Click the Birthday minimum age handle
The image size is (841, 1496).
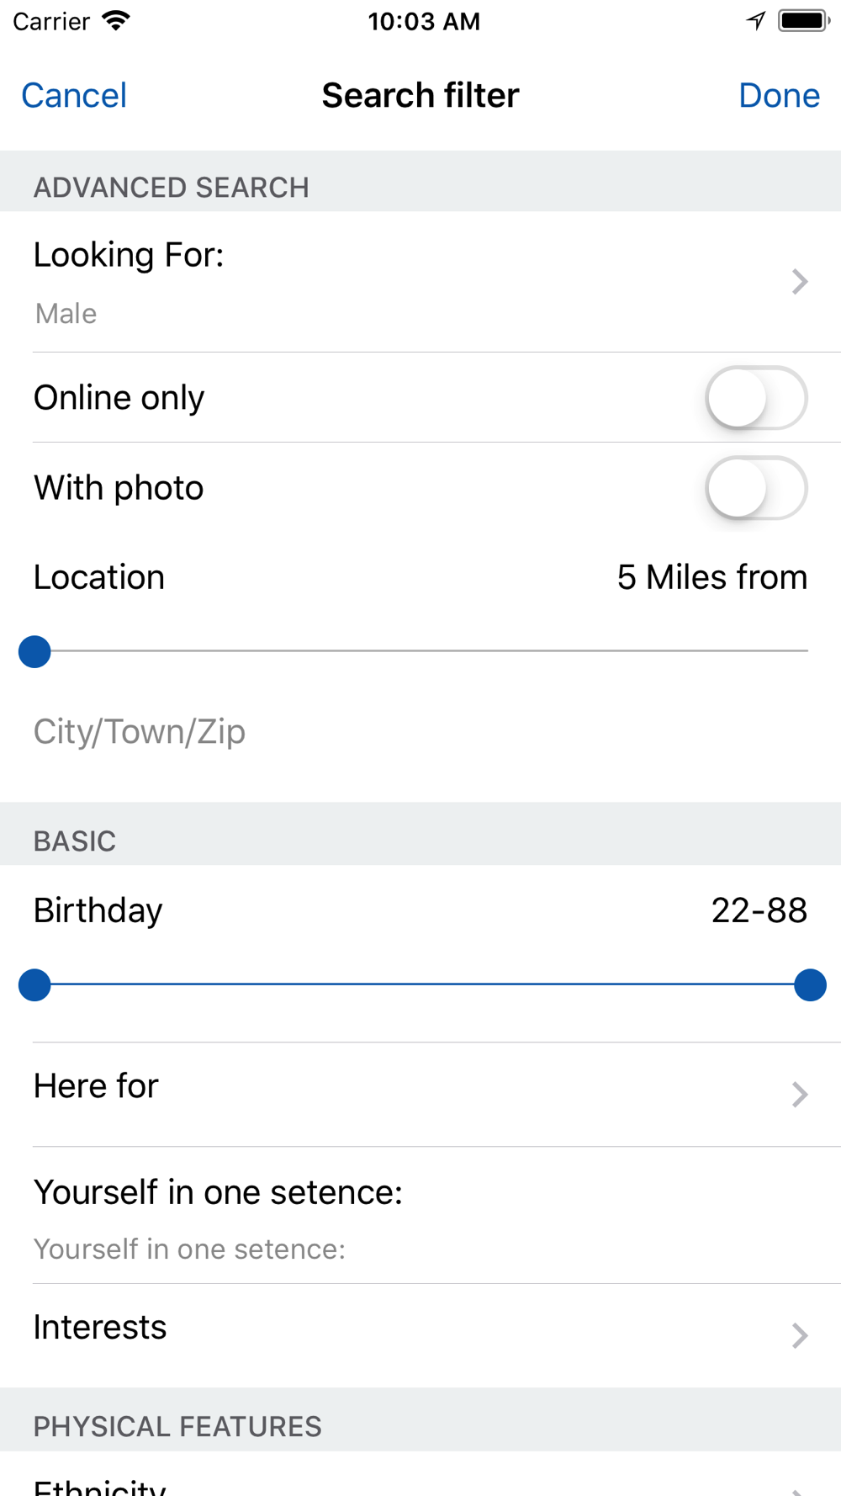tap(34, 984)
